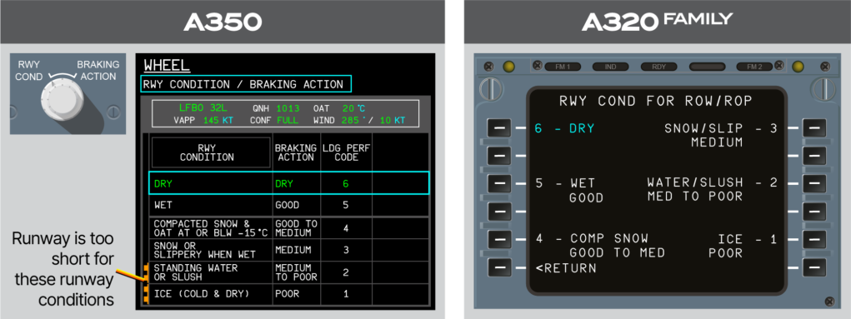Click the IND annunciator
Viewport: 851px width, 319px height.
point(611,67)
